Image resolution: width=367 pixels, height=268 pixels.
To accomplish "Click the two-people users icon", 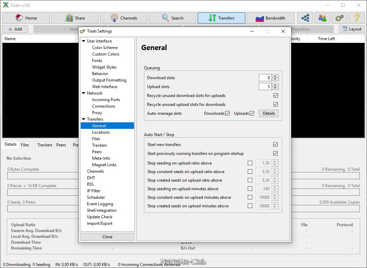I will [322, 18].
